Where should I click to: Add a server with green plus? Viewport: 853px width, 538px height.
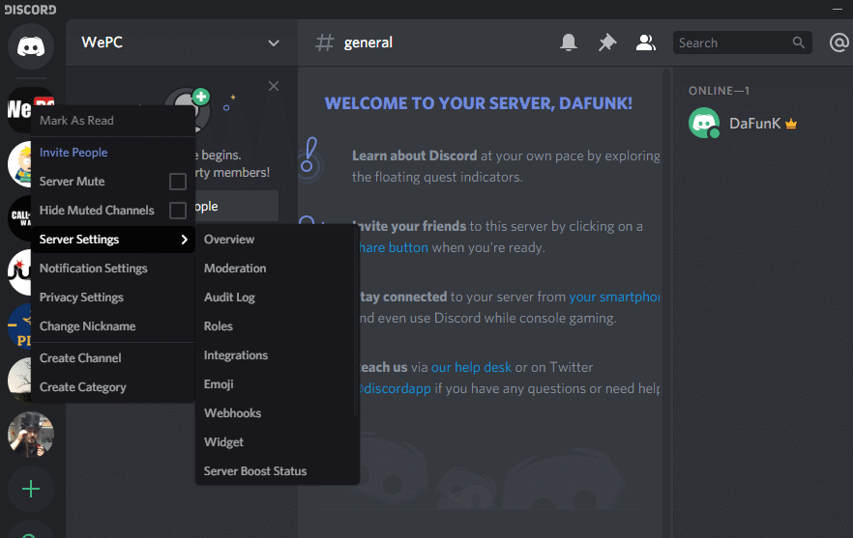pyautogui.click(x=31, y=489)
